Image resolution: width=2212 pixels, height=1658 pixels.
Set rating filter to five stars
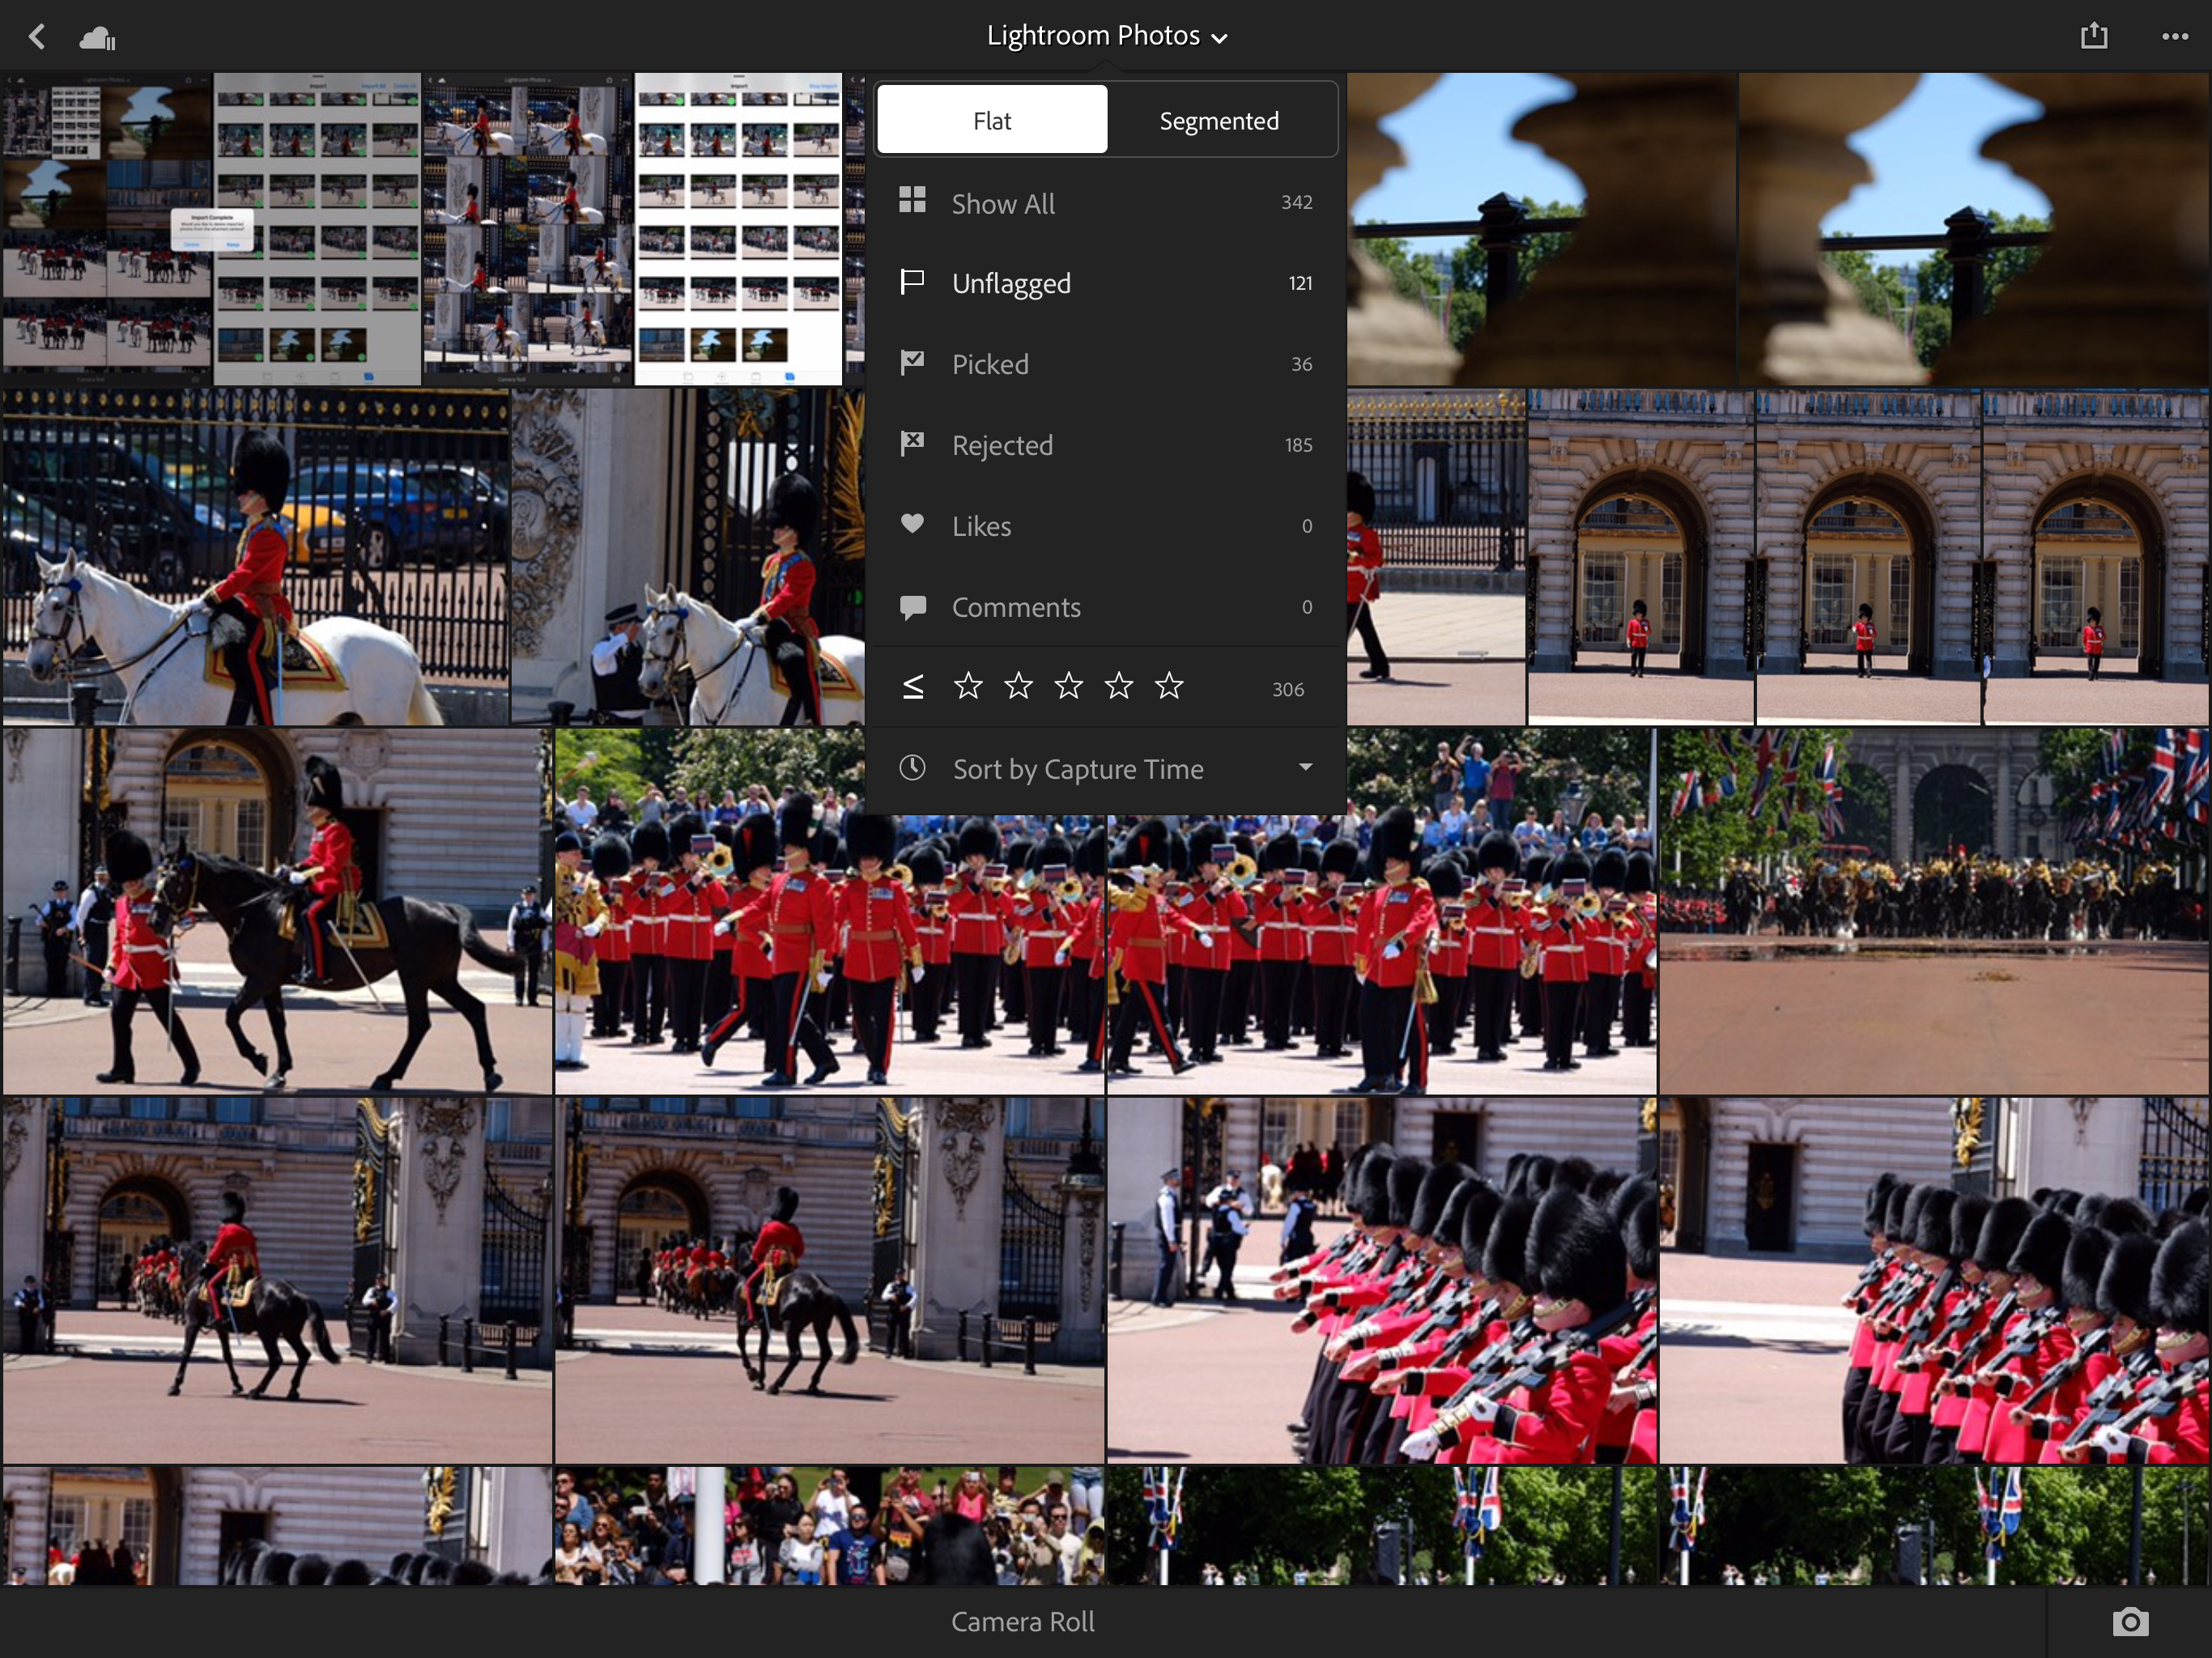coord(1168,686)
